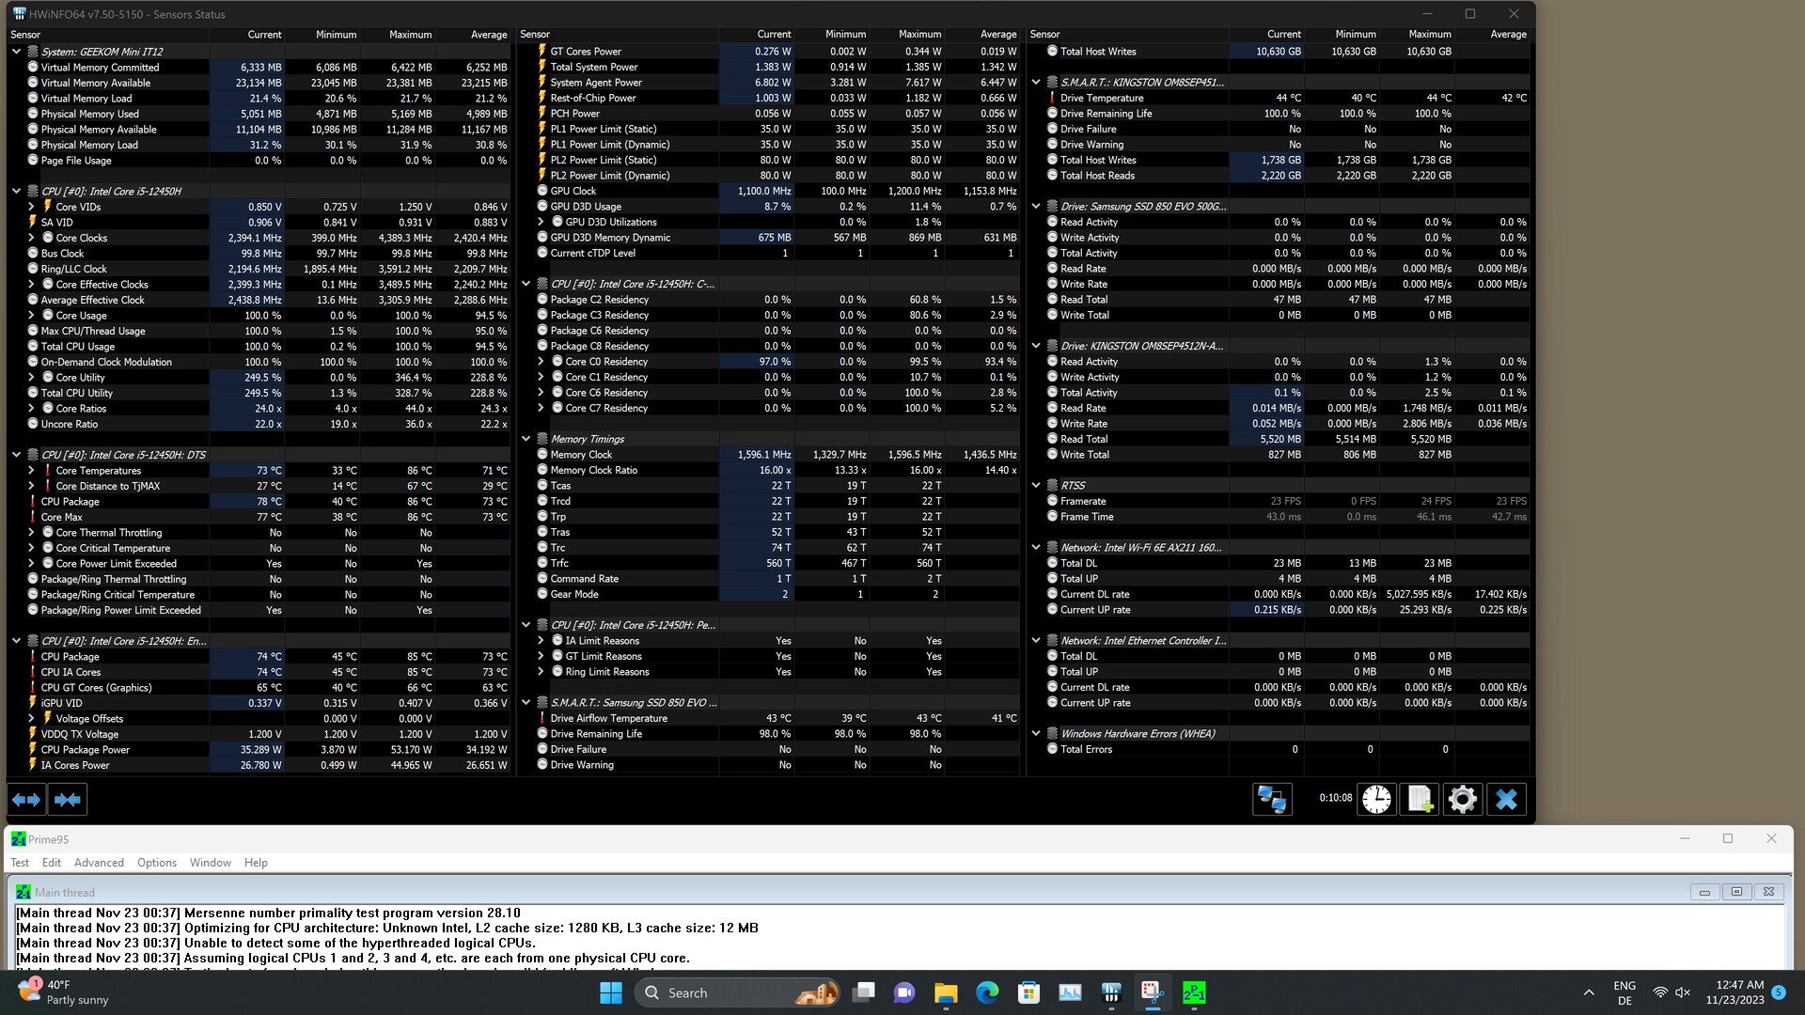The width and height of the screenshot is (1805, 1015).
Task: Click the shrink columns arrows button
Action: [x=68, y=800]
